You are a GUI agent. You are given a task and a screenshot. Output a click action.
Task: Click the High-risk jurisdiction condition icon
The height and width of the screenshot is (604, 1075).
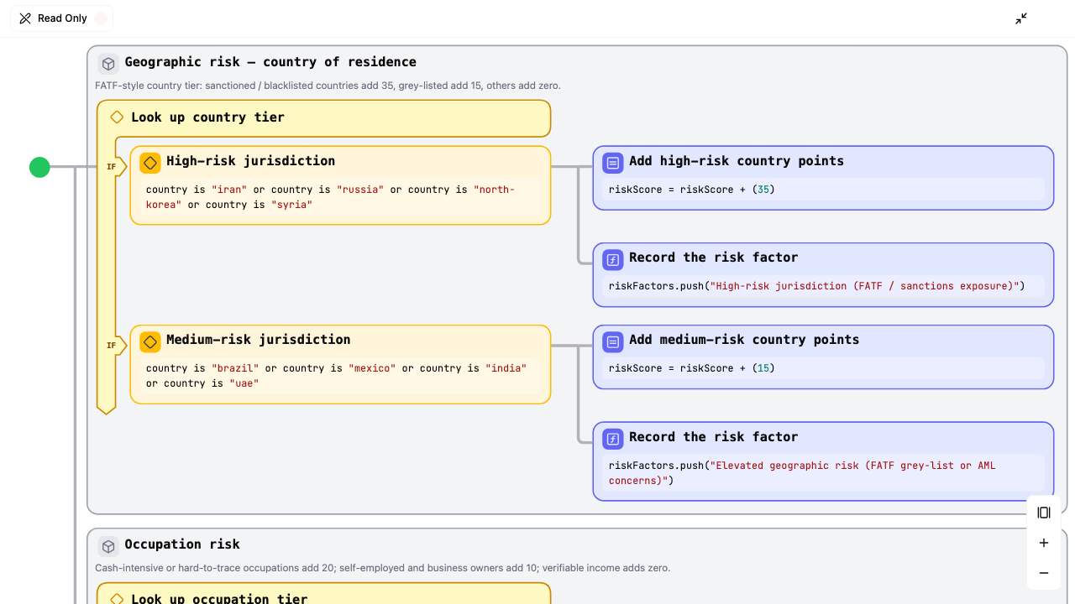[x=150, y=163]
